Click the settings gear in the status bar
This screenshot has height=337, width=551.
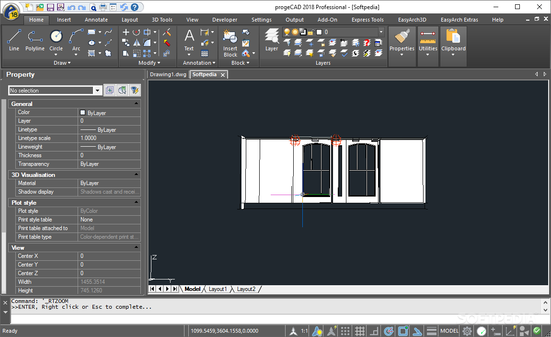[x=467, y=331]
